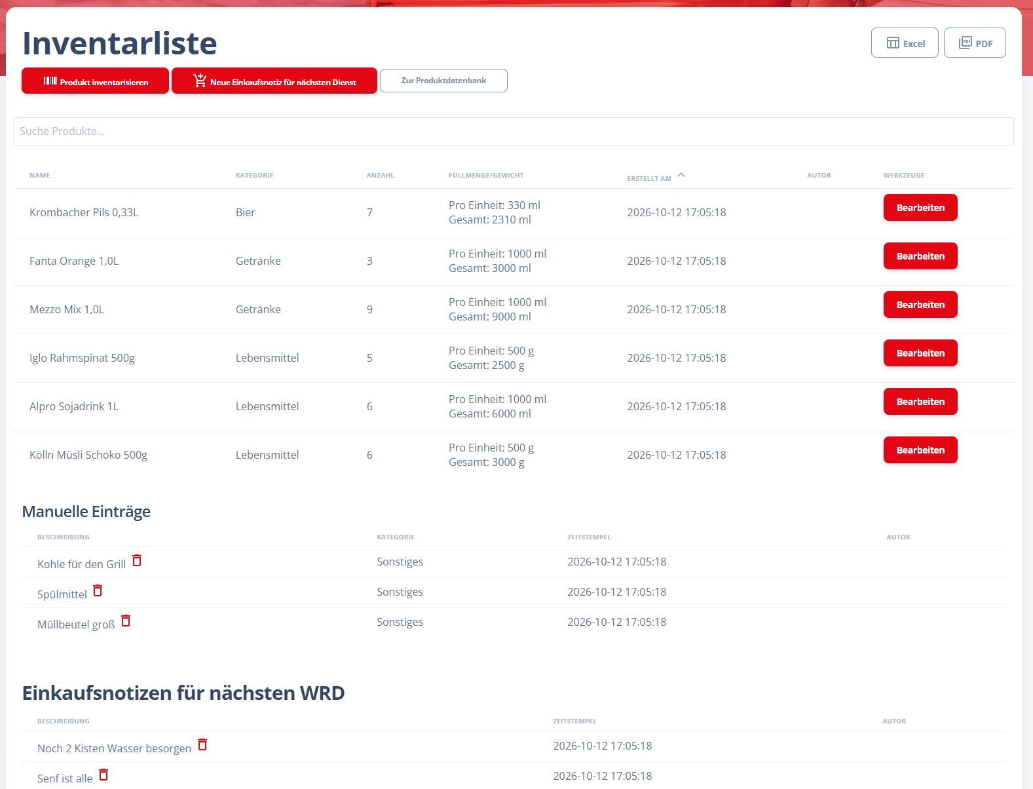Delete the 'Müllbeutel groß' entry

(126, 621)
